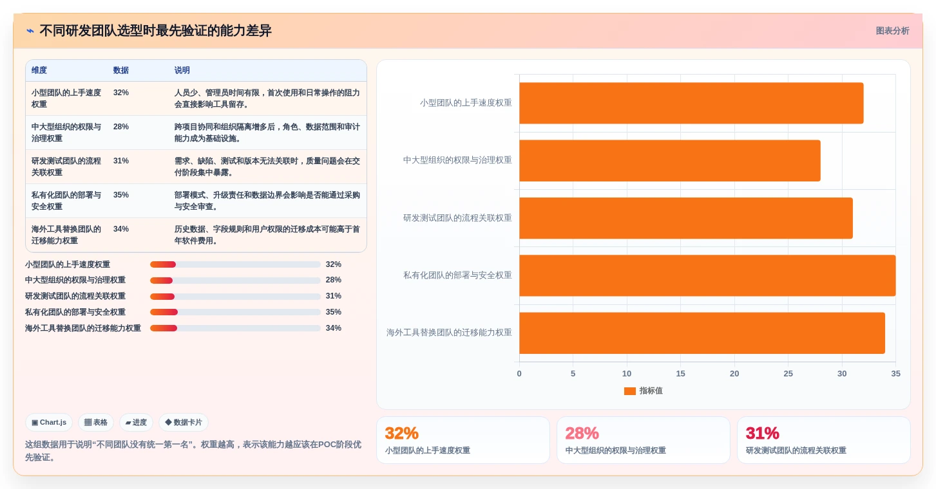Click description starting 需求、缺陷、测试和版本
Viewport: 936px width, 489px height.
pyautogui.click(x=267, y=167)
